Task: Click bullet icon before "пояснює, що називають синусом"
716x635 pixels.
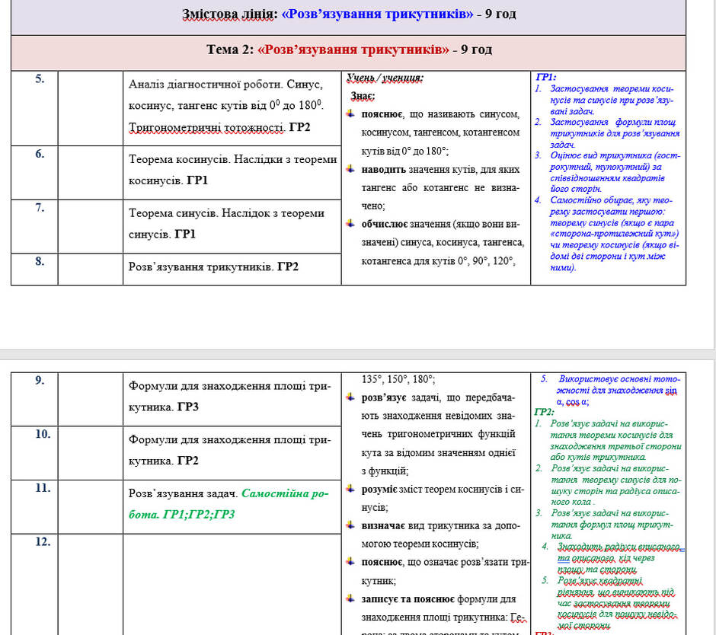Action: [350, 113]
